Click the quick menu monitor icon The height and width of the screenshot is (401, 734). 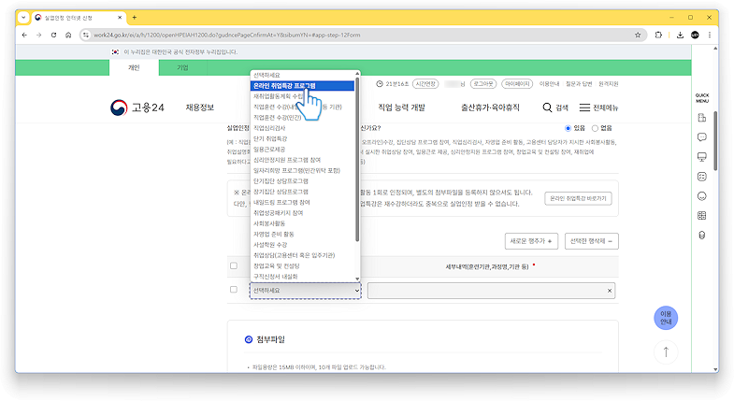(x=701, y=157)
